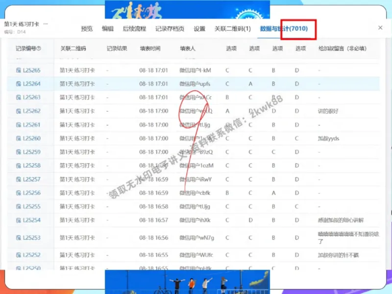Close the form detail panel
This screenshot has height=294, width=392.
click(x=380, y=28)
